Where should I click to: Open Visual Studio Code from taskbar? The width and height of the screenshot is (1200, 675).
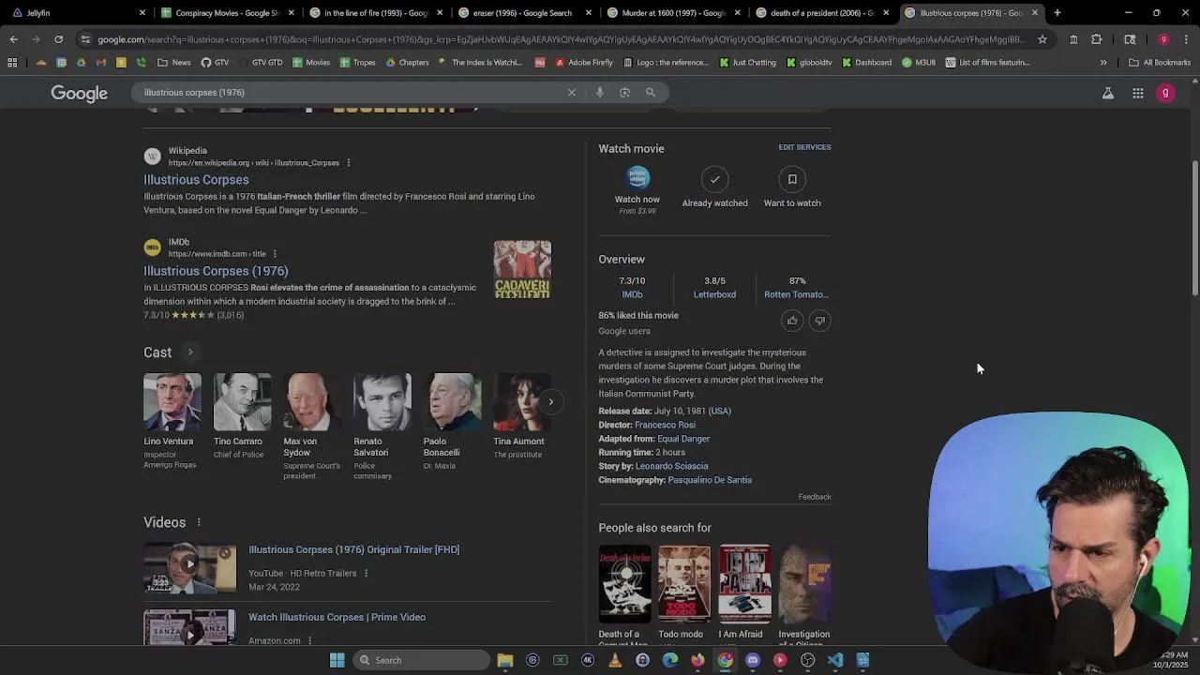tap(835, 660)
